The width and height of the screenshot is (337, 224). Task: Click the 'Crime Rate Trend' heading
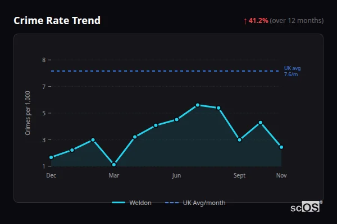pyautogui.click(x=57, y=21)
